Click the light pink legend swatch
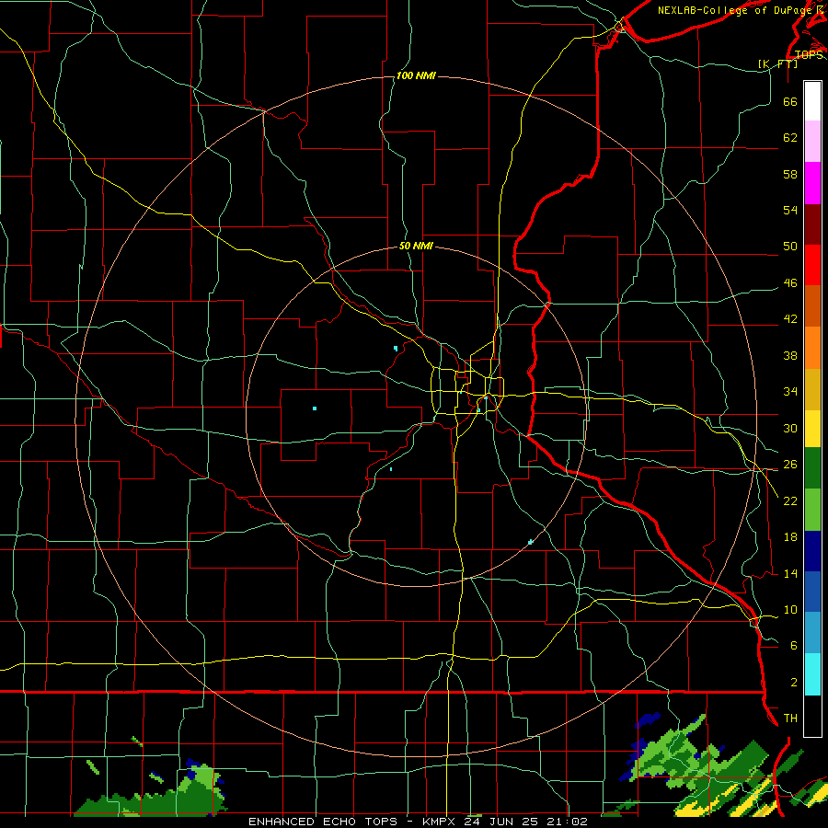This screenshot has height=828, width=828. (812, 141)
